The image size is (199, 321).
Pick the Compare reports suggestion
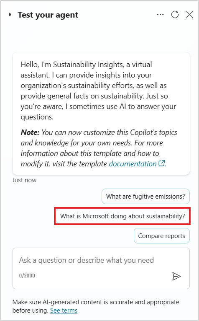click(162, 236)
